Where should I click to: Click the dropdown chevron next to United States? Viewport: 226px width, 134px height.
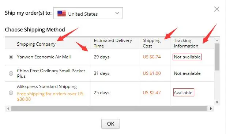(117, 13)
